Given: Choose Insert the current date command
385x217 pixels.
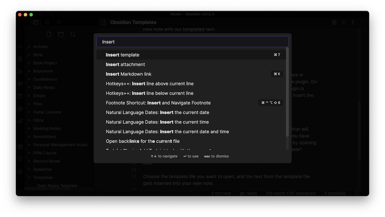Looking at the screenshot, I should click(x=191, y=112).
